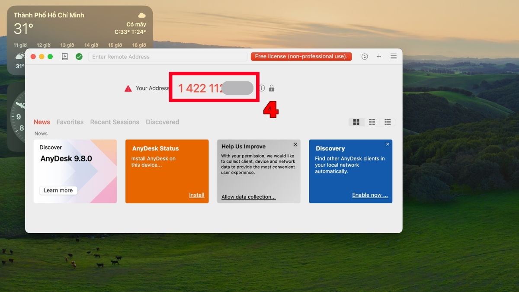Click the Discover AnyDesk 9.8.0 card
This screenshot has height=292, width=519.
(x=75, y=171)
